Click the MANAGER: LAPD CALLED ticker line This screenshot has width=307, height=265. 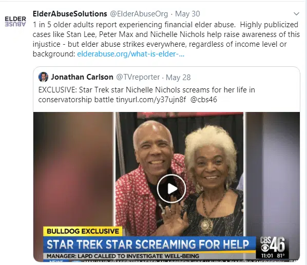pos(123,256)
